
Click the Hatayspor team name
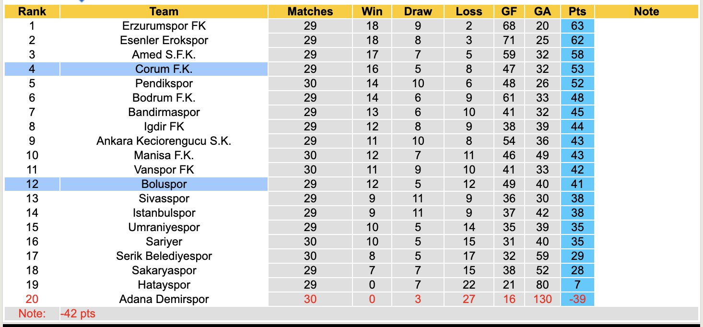[164, 285]
